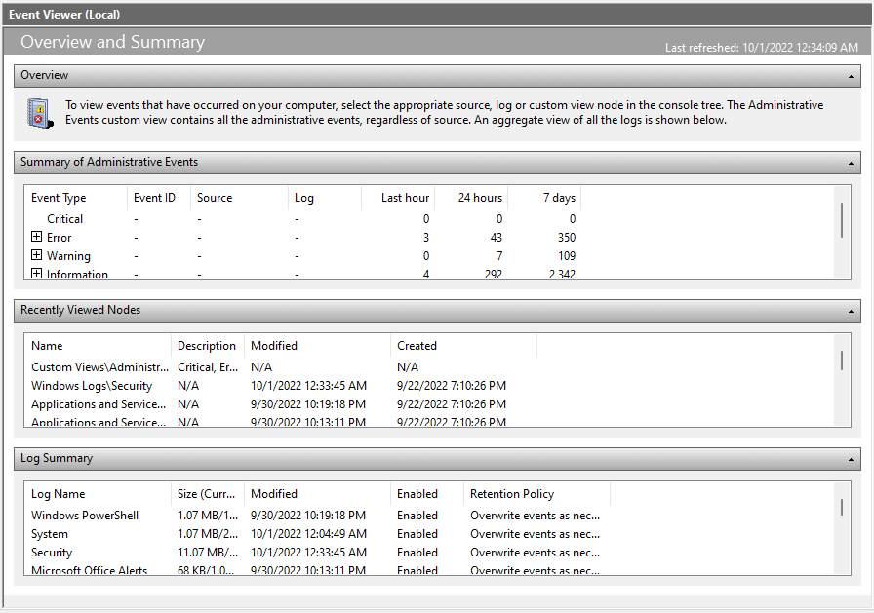
Task: Collapse the Log Summary section arrow
Action: (x=851, y=459)
